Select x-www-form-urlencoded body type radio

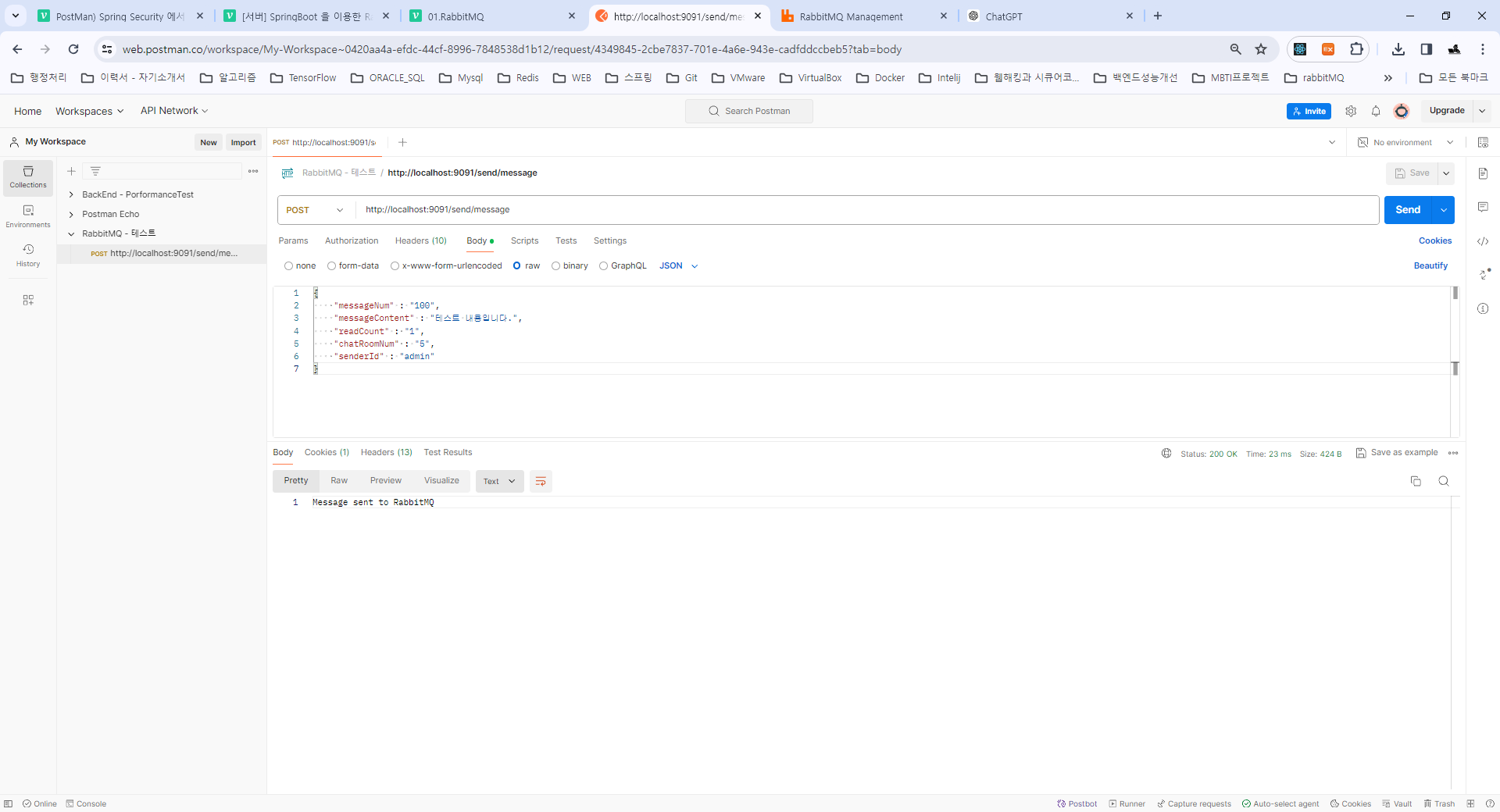(395, 266)
